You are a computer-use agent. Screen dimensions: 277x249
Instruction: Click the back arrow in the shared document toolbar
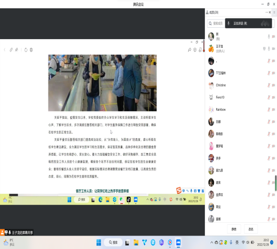[5, 50]
